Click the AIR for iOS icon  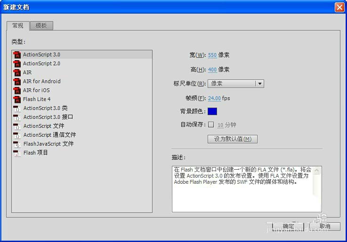click(x=17, y=90)
